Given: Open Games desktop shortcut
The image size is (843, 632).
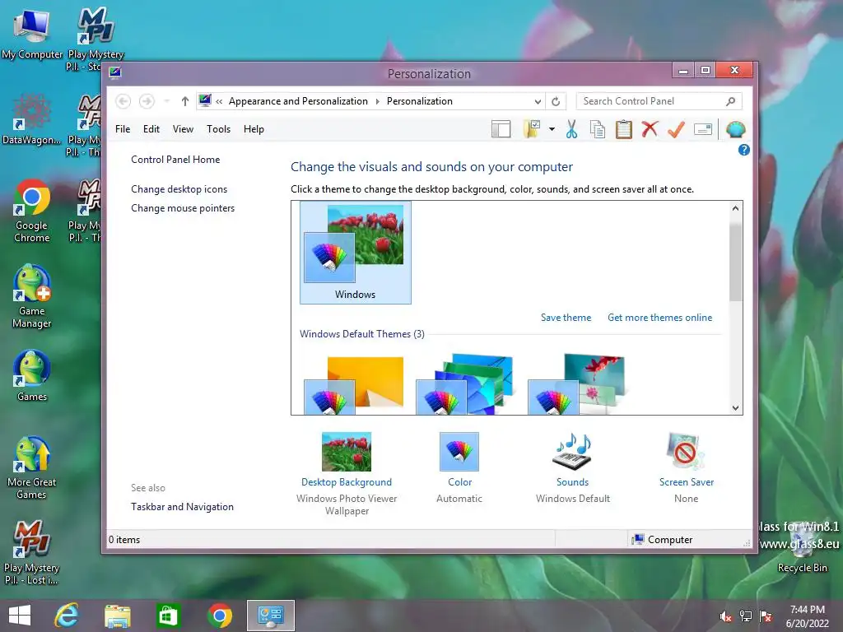Looking at the screenshot, I should (32, 376).
